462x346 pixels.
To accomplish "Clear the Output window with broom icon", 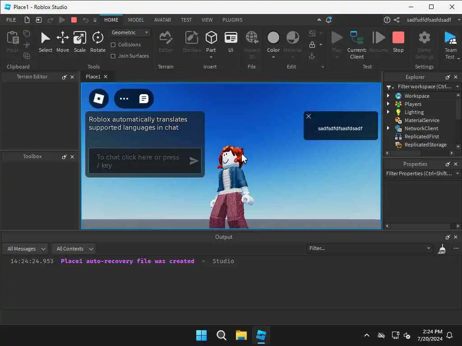I will 442,249.
